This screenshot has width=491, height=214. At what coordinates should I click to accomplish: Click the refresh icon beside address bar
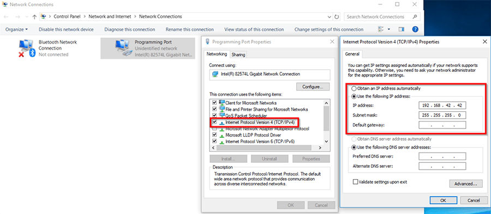[337, 16]
